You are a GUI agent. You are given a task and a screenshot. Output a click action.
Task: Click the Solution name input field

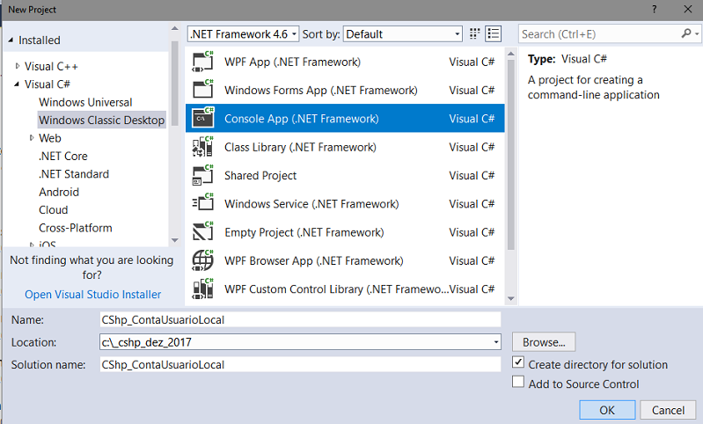point(300,364)
